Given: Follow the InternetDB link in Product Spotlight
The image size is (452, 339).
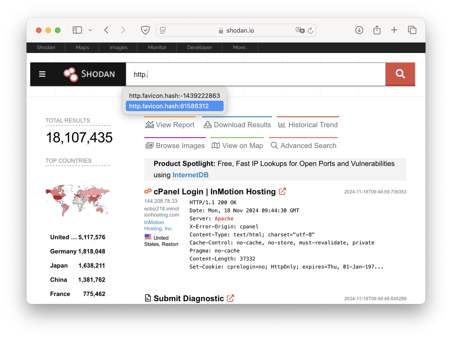Looking at the screenshot, I should tap(190, 175).
